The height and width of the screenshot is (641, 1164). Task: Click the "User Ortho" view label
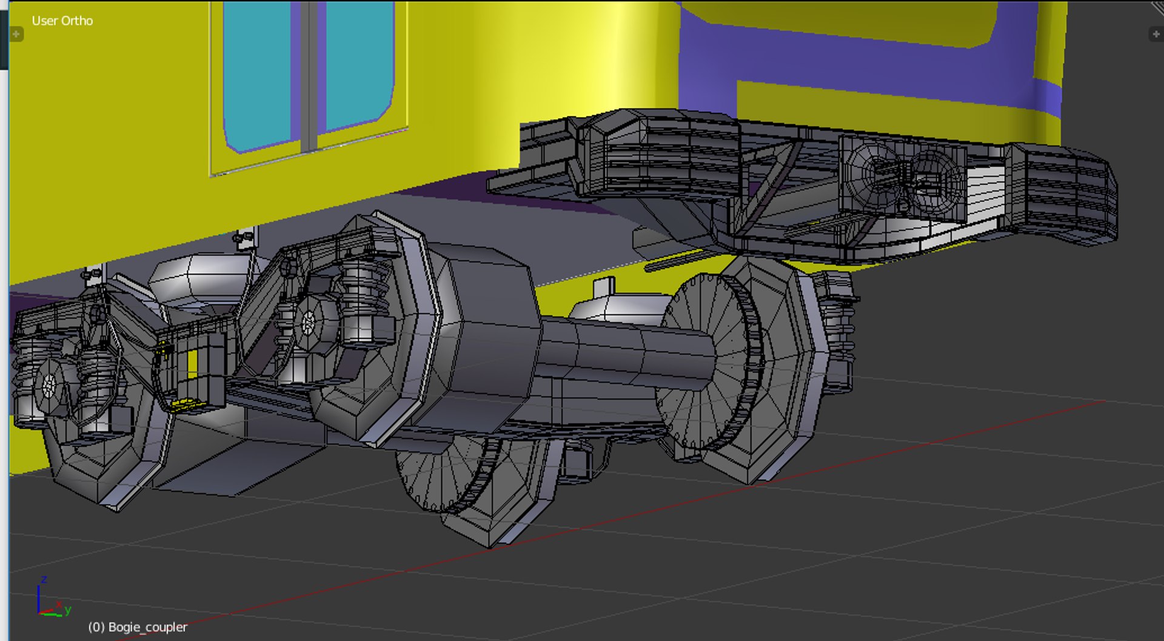[x=62, y=21]
